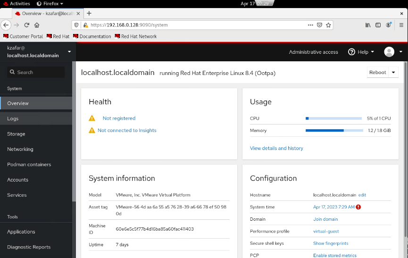
Task: Open the Firefox hamburger menu
Action: tap(401, 25)
